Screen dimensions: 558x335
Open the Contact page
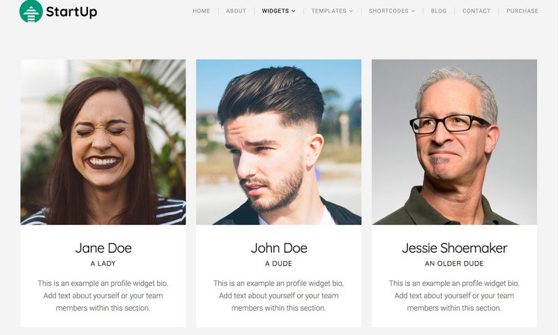click(476, 11)
